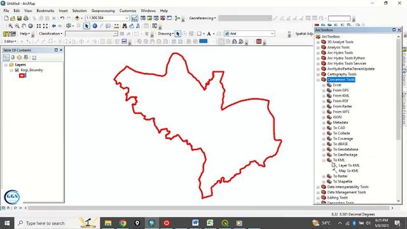
Task: Collapse the To KML toolset
Action: coord(324,160)
